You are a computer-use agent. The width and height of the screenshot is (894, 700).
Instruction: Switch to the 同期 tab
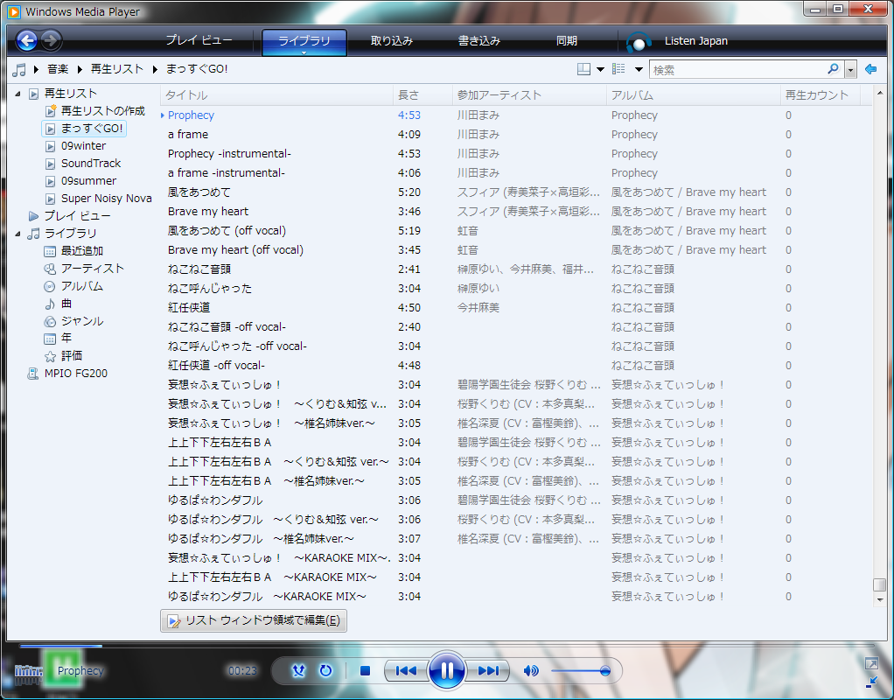(x=567, y=41)
